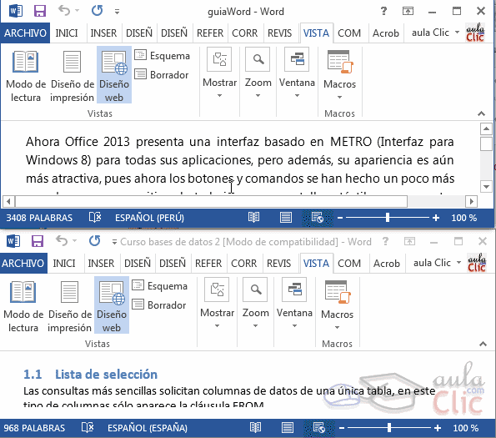Image resolution: width=496 pixels, height=438 pixels.
Task: Select Diseño de impresión in guiaWord window
Action: click(x=73, y=76)
